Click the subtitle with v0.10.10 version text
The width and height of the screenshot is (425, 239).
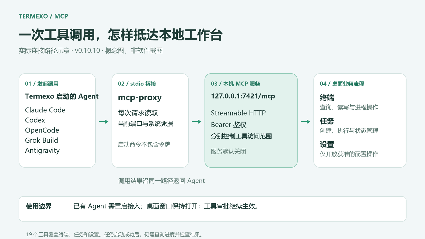coord(91,50)
